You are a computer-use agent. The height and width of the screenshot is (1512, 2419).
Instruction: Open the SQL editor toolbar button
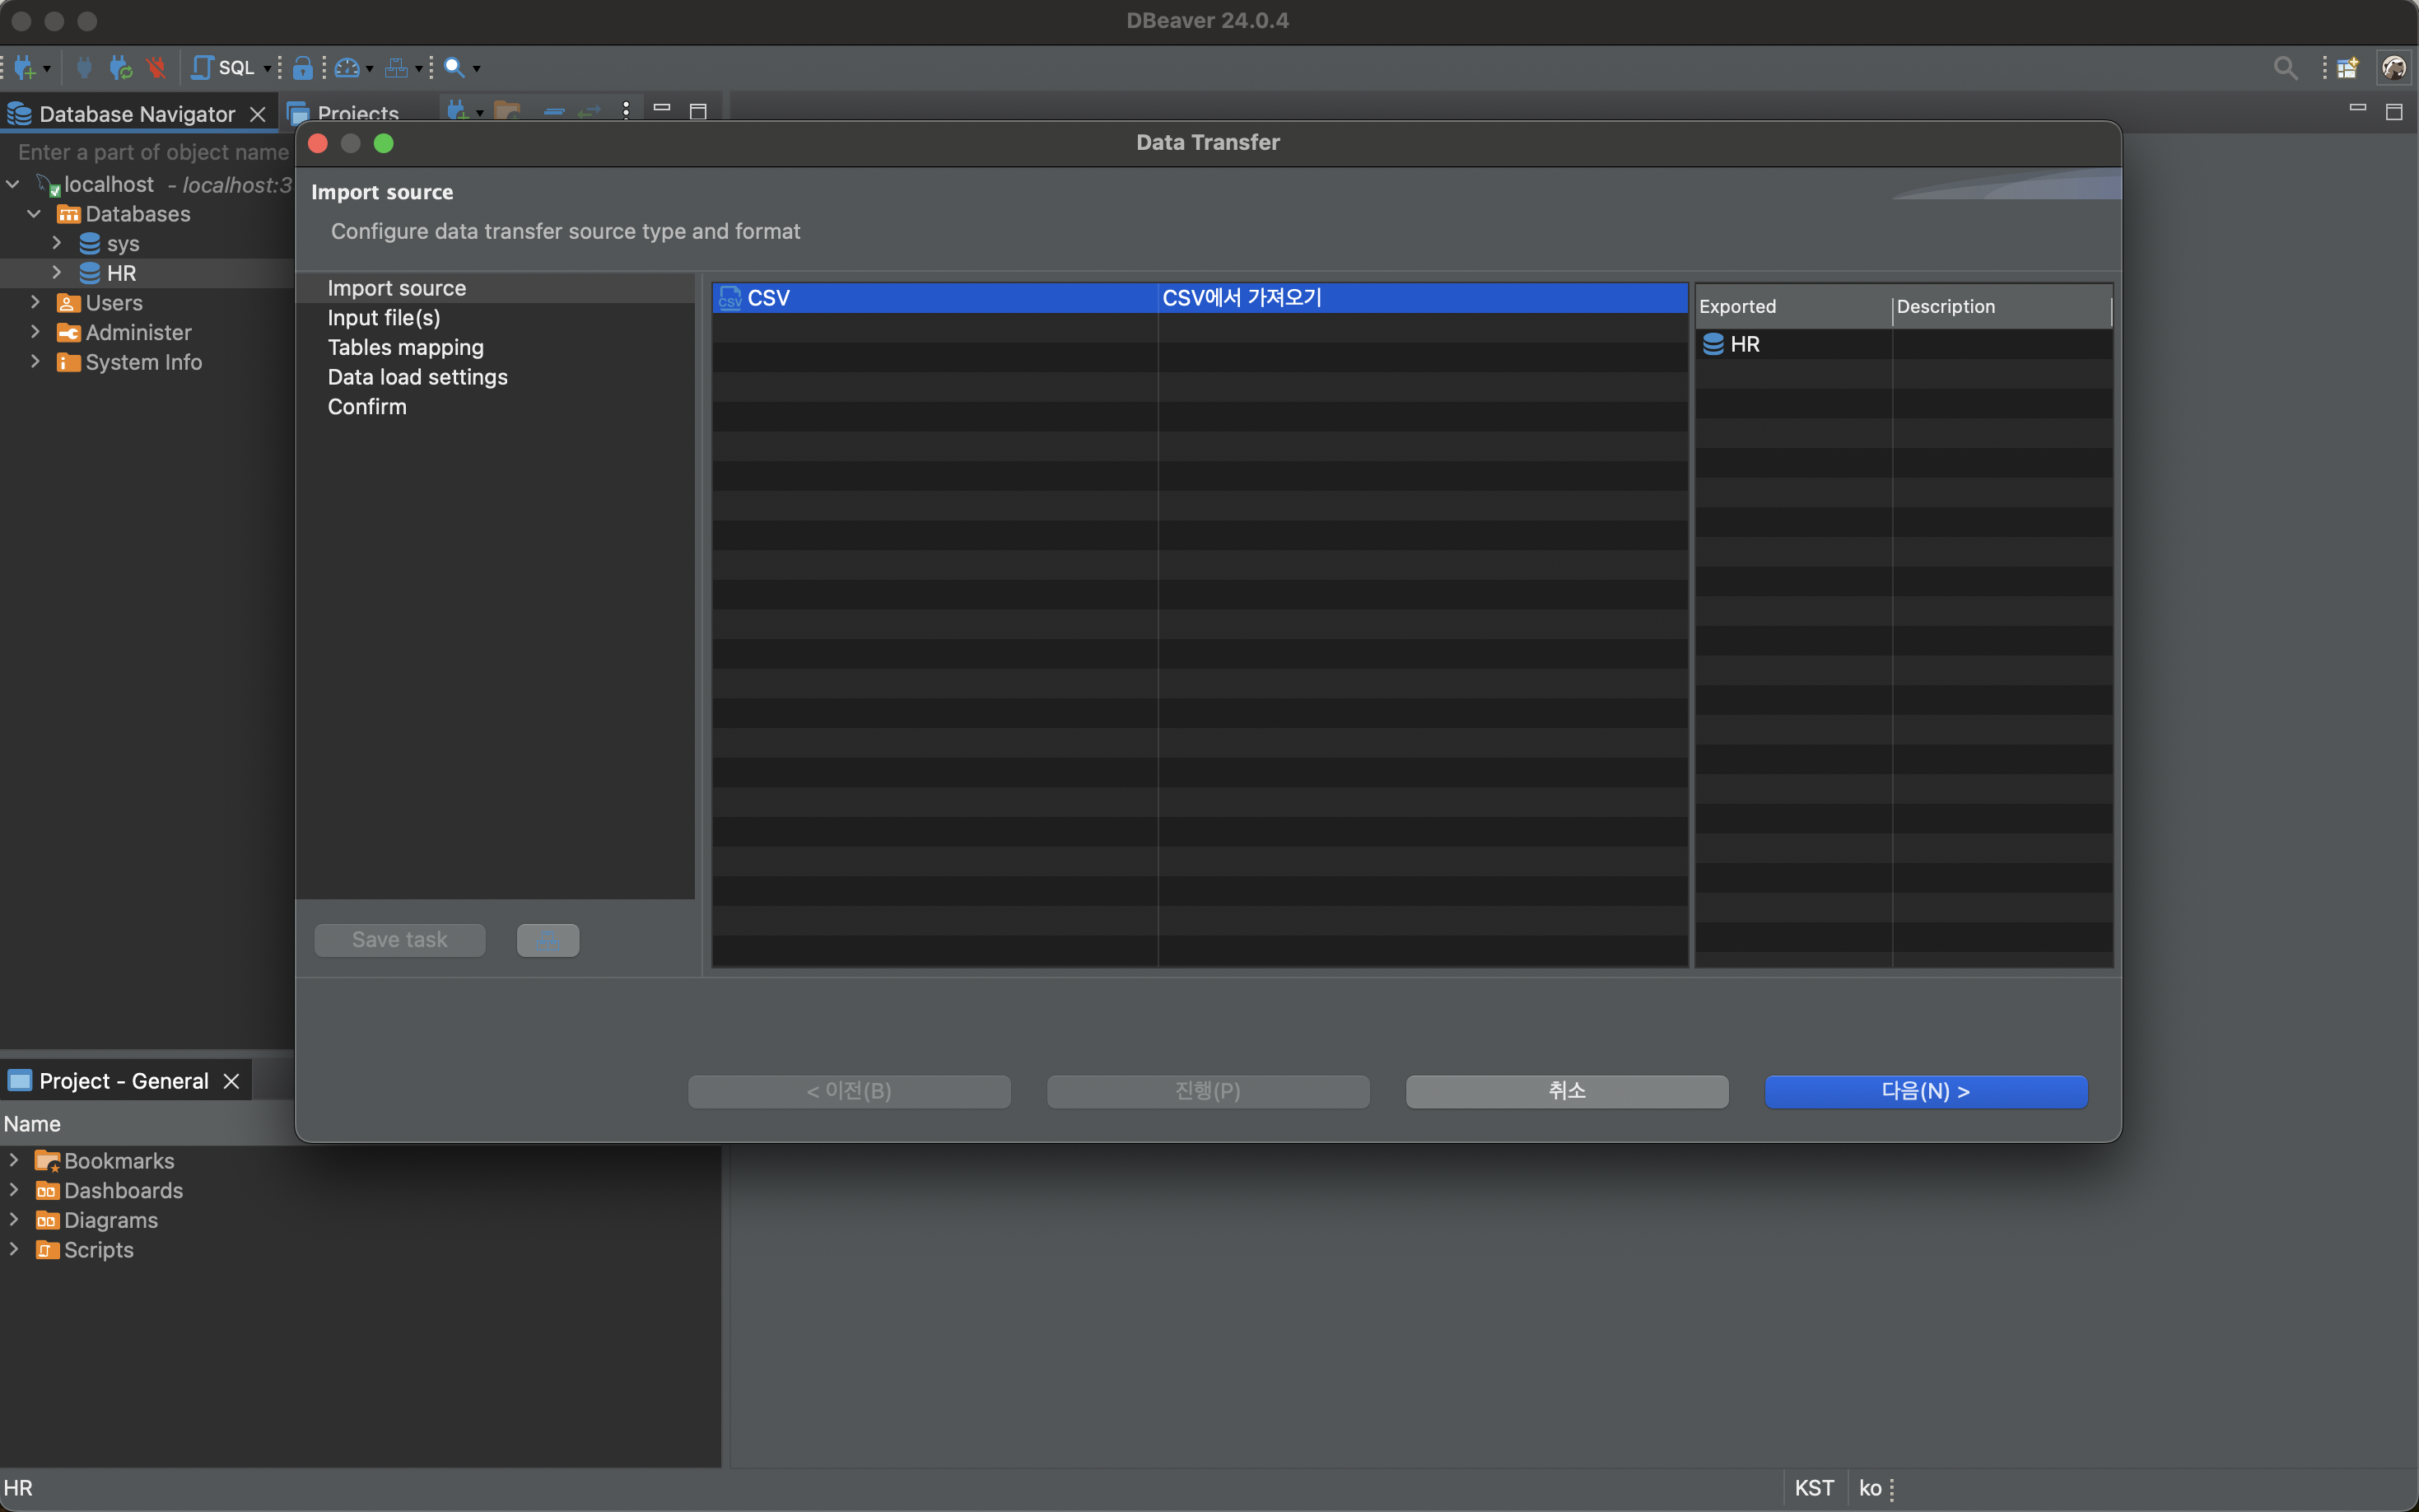(224, 68)
